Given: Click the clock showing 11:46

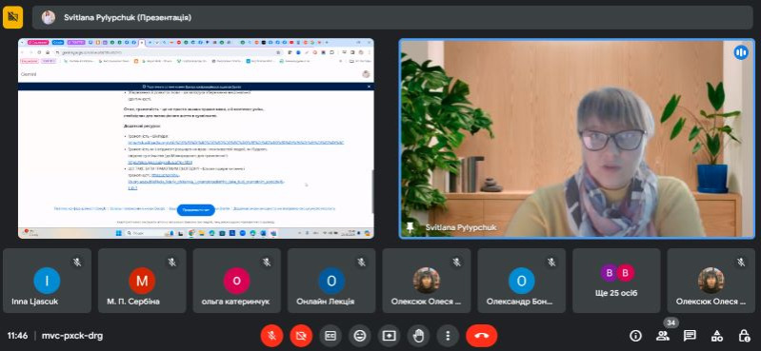Looking at the screenshot, I should [x=17, y=336].
